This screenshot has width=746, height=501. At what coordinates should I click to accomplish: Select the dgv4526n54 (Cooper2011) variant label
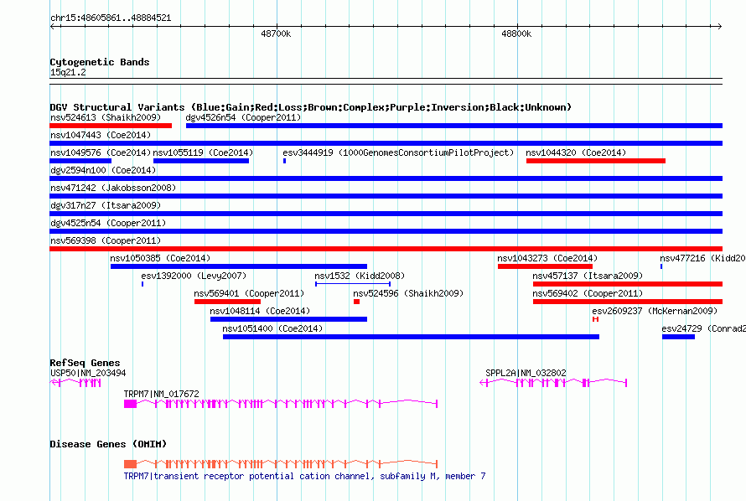pyautogui.click(x=243, y=117)
